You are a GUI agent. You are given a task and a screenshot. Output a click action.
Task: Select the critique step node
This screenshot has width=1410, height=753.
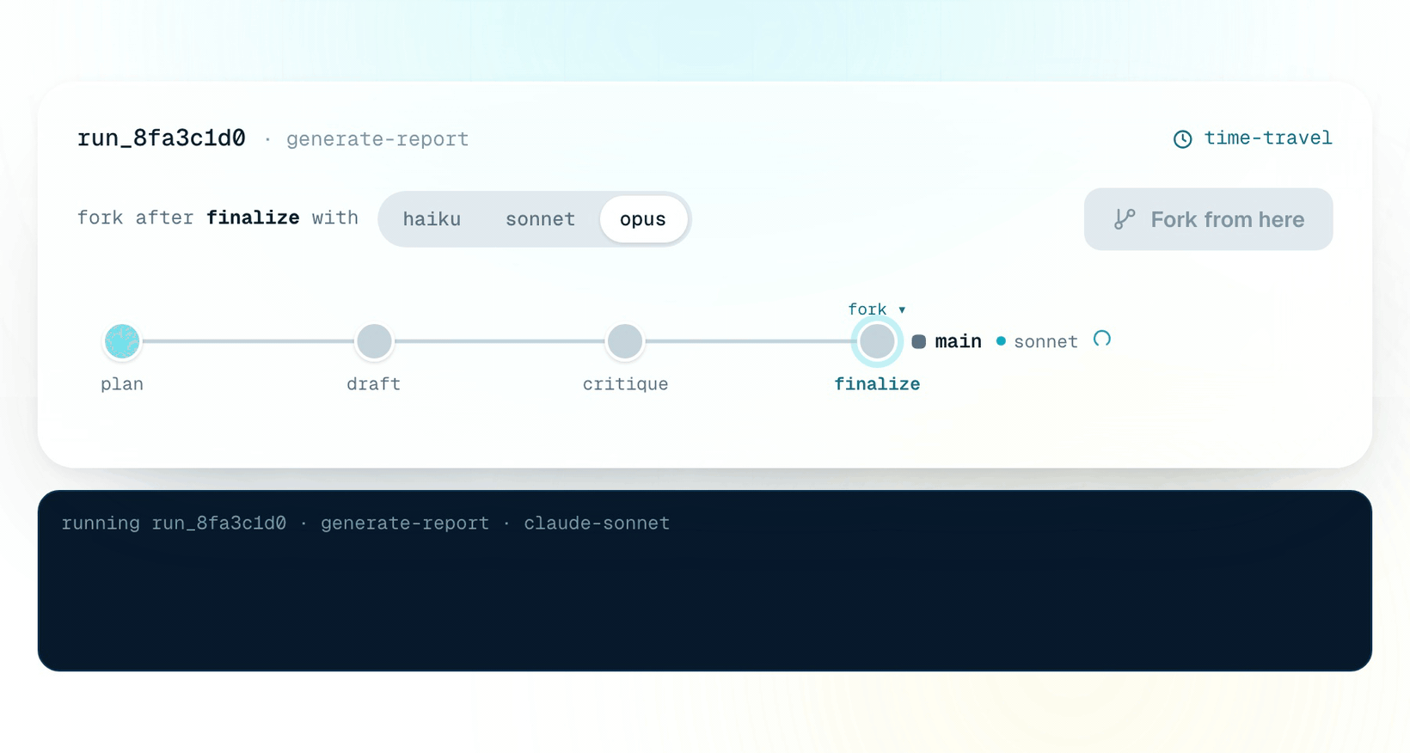625,341
